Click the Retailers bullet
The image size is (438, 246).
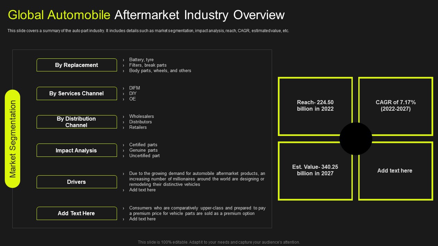[138, 127]
